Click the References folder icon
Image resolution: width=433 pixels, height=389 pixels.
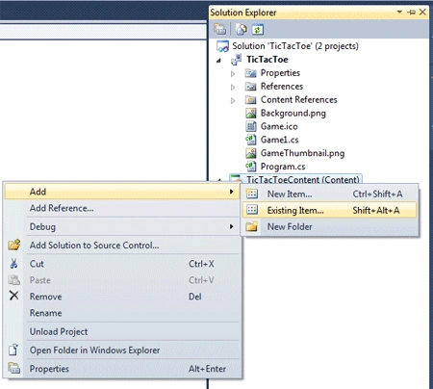(x=250, y=87)
